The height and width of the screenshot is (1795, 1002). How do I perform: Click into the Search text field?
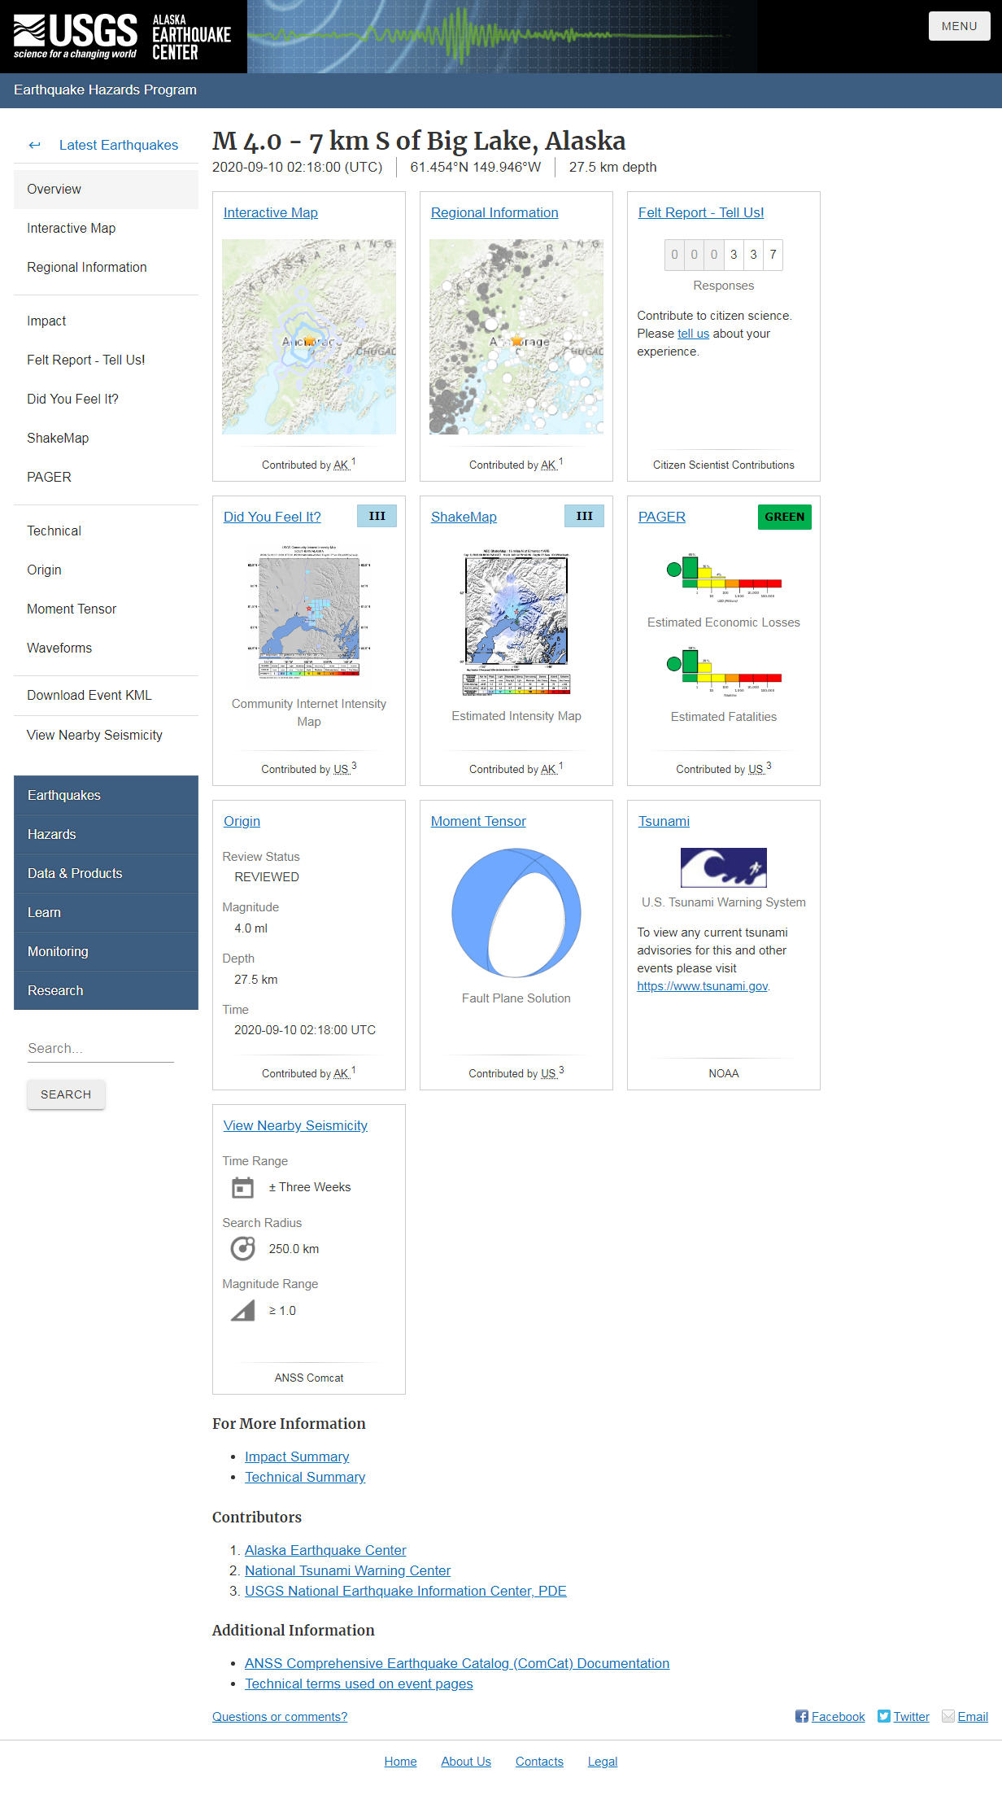[100, 1048]
